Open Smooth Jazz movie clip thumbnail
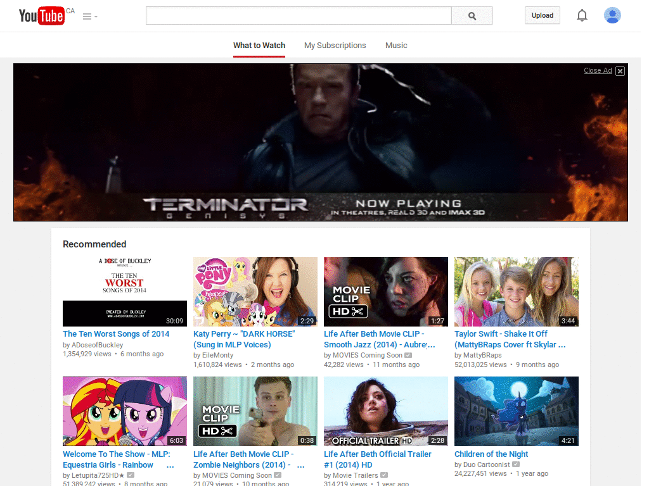 pyautogui.click(x=386, y=292)
